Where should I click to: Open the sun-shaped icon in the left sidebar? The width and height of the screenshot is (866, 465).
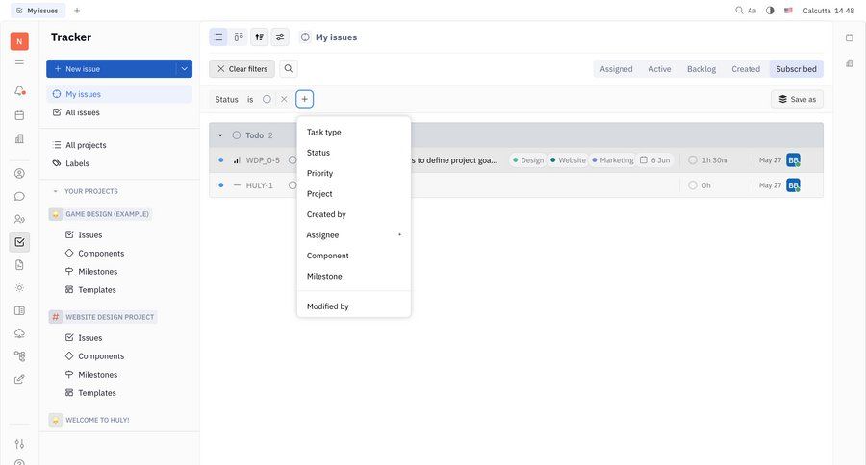coord(19,288)
